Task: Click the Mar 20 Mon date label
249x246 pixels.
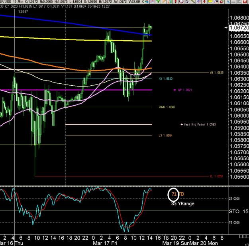Action: click(204, 243)
